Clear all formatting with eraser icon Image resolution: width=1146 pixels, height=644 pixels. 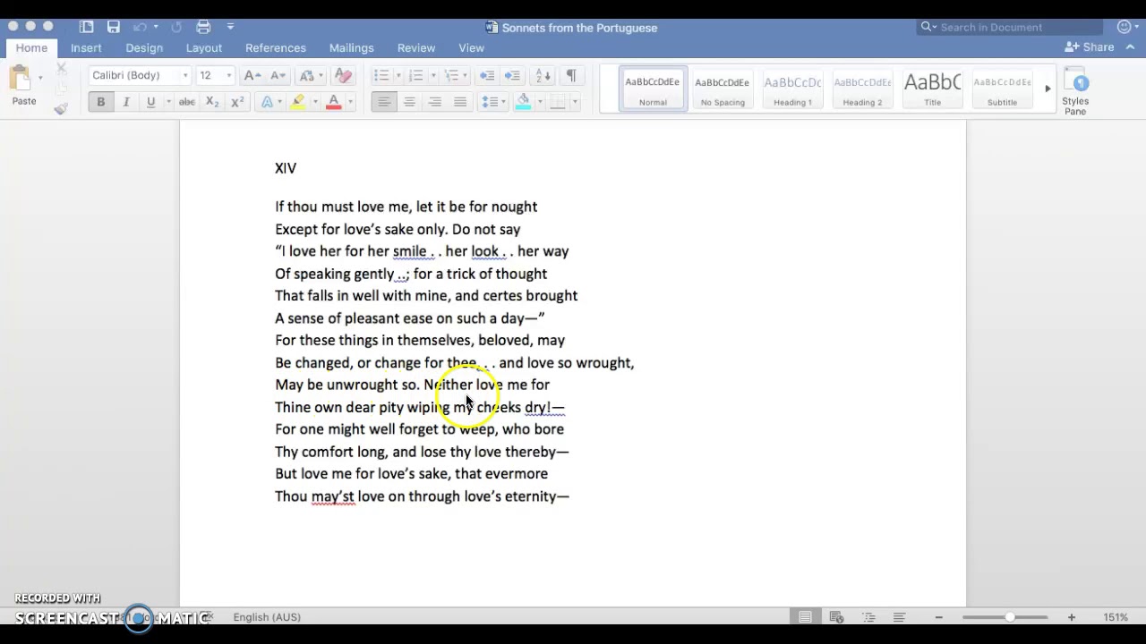pyautogui.click(x=343, y=75)
